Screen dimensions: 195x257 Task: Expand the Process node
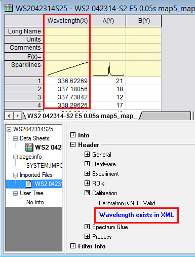[87, 236]
